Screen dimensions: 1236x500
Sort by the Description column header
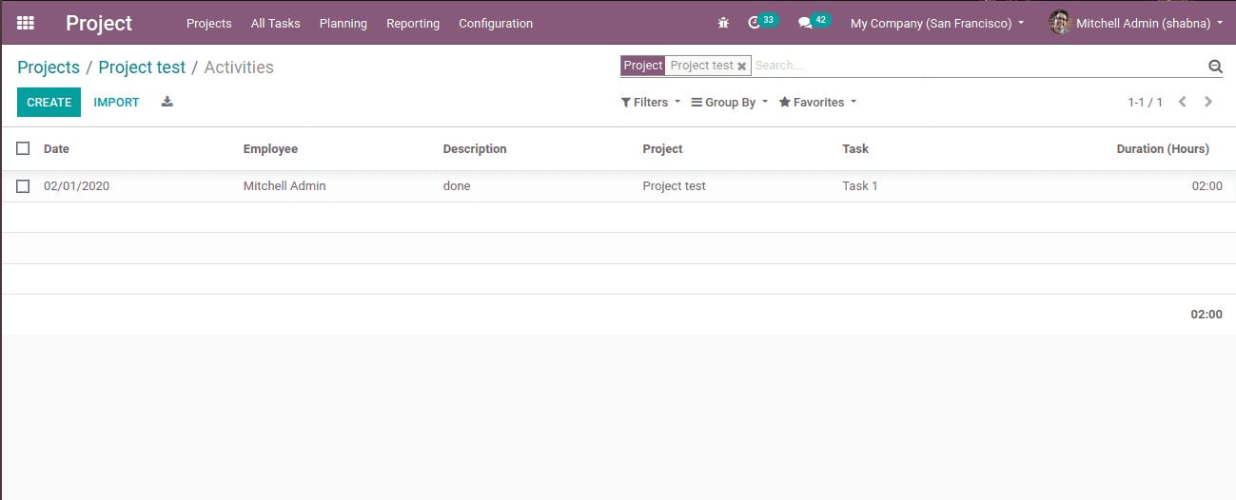475,148
